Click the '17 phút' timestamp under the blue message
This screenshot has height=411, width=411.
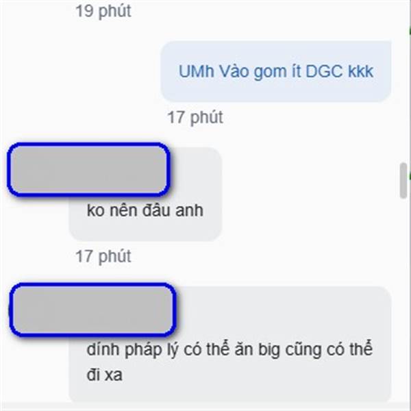[x=195, y=117]
